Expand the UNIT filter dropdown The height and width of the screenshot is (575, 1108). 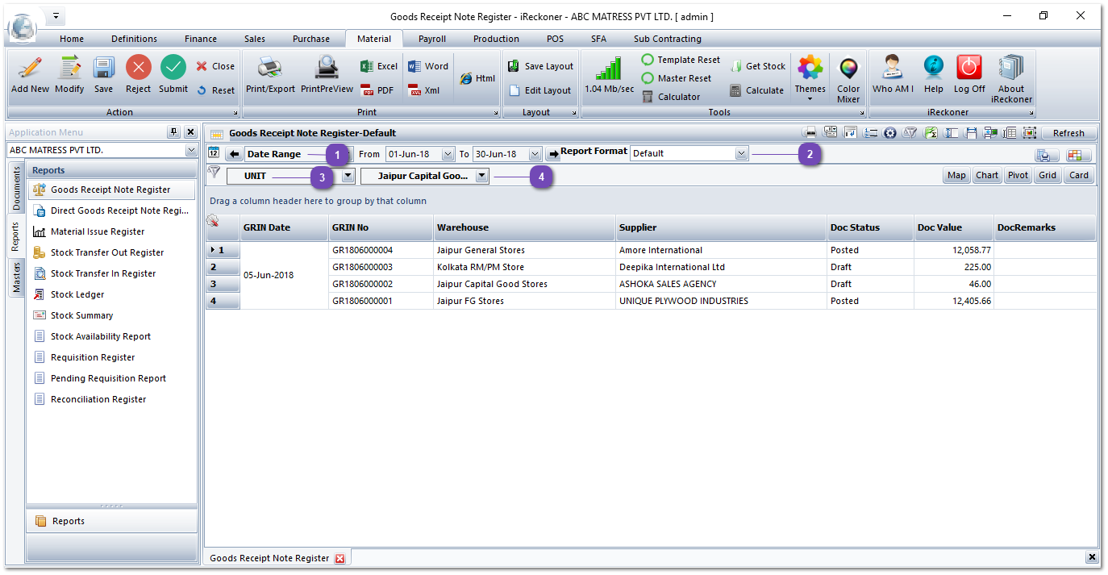coord(348,176)
